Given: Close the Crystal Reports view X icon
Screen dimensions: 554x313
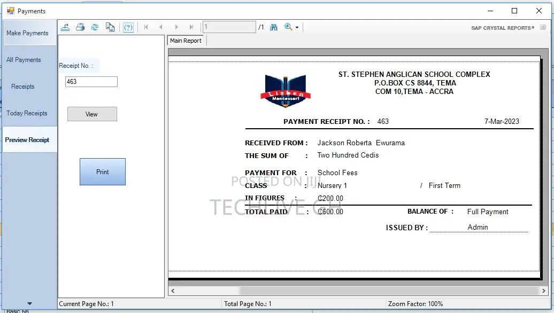Looking at the screenshot, I should point(543,27).
